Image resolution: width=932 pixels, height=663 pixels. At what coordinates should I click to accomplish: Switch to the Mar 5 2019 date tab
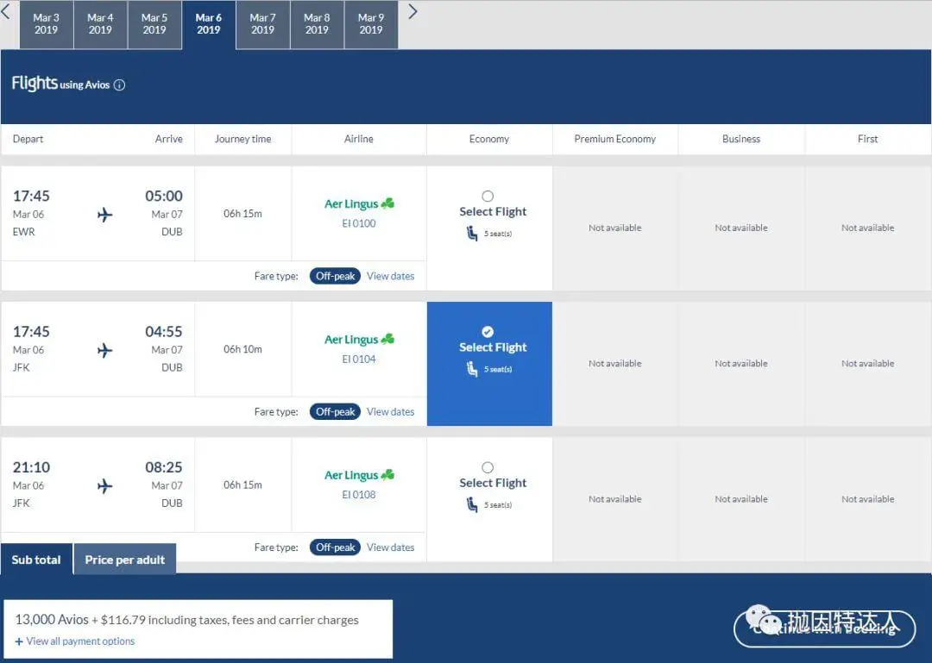point(154,24)
